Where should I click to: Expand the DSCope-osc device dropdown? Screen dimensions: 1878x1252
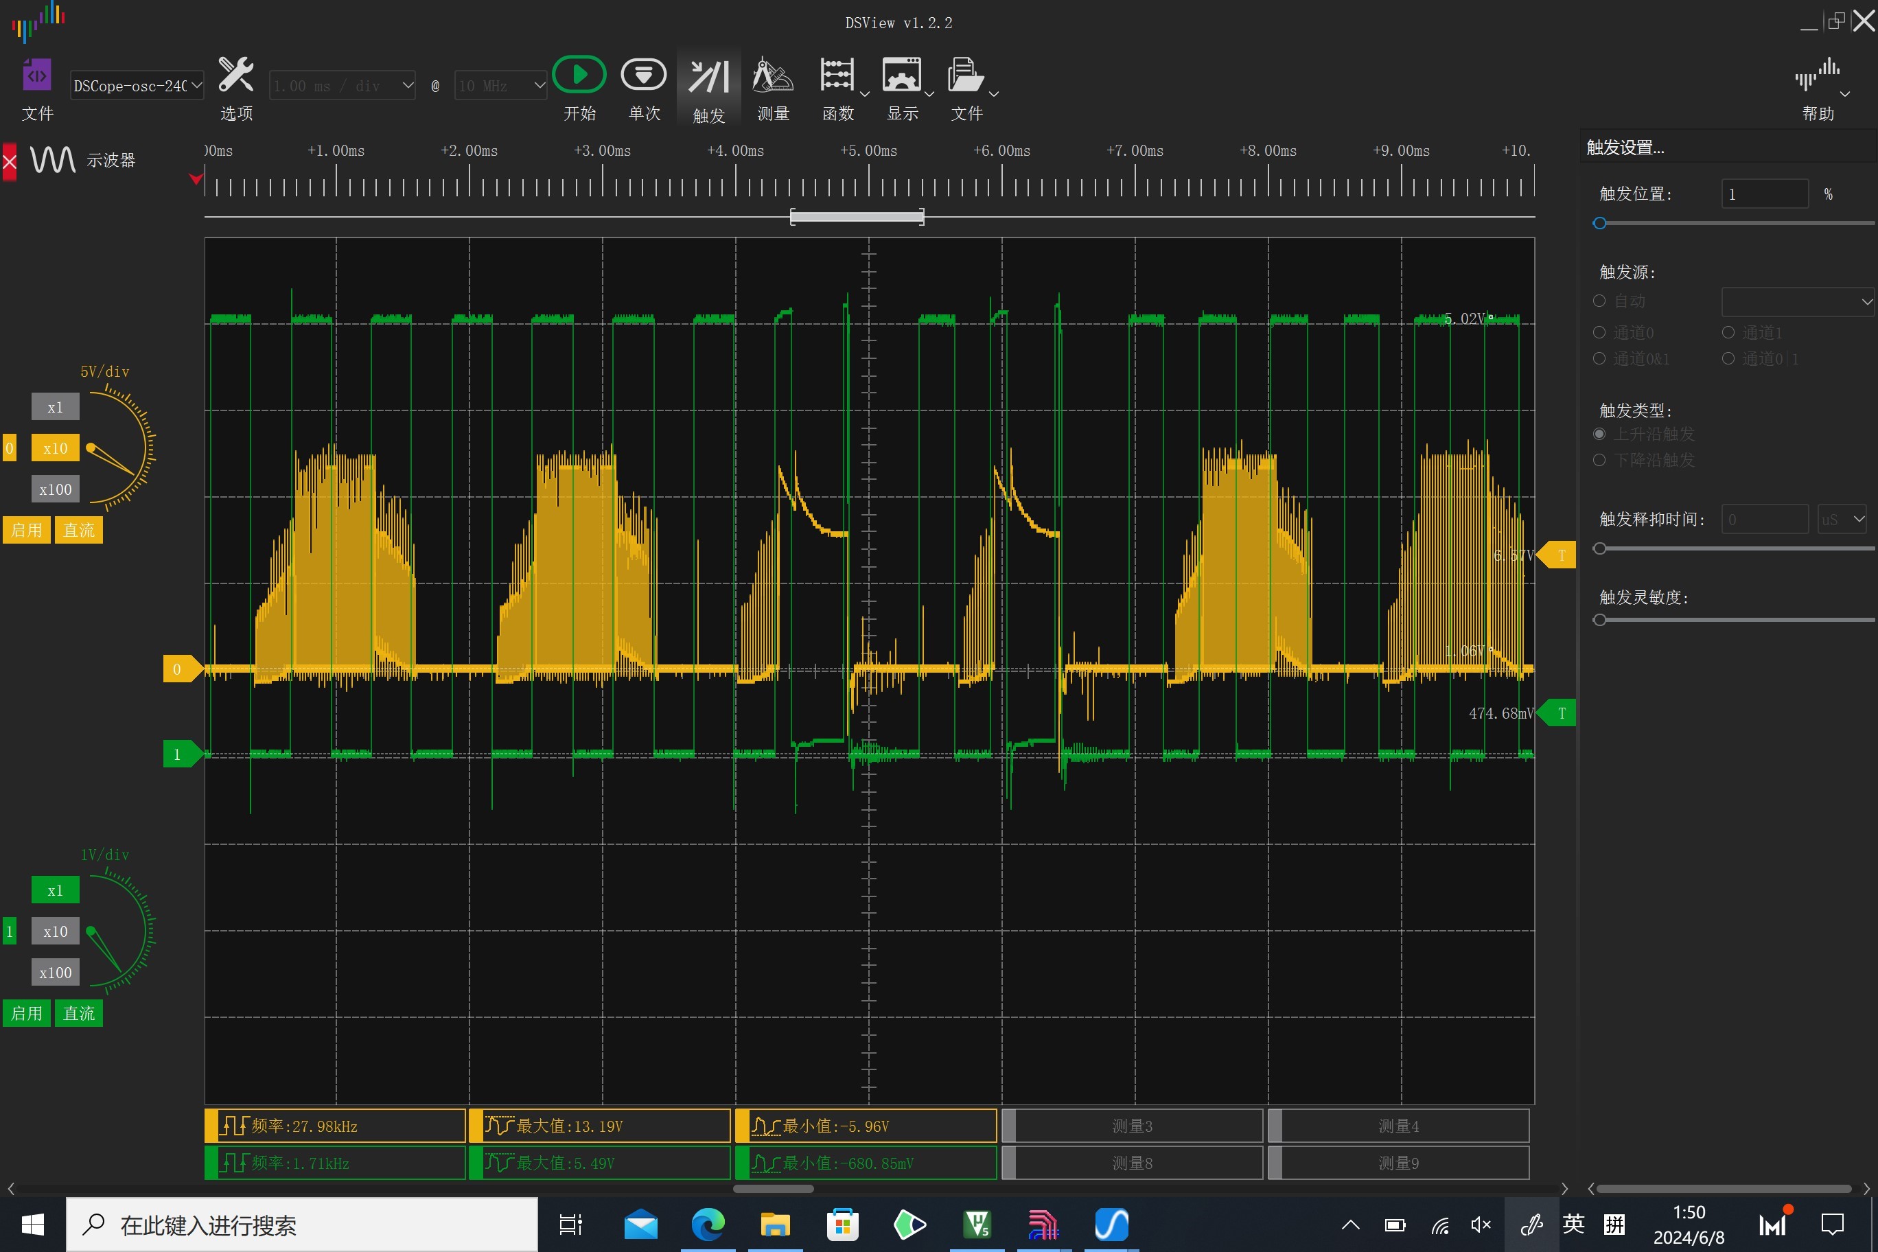point(137,85)
